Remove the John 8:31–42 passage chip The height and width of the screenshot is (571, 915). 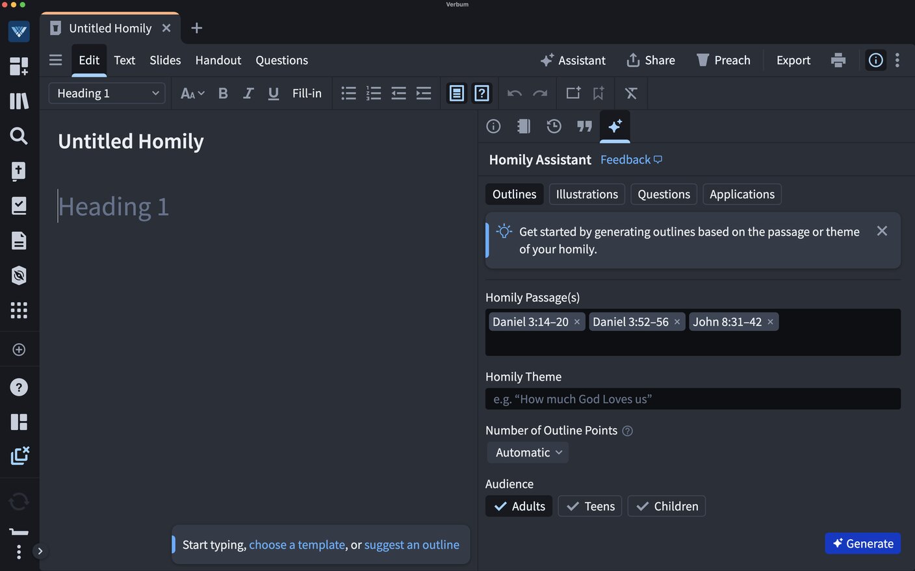tap(770, 322)
